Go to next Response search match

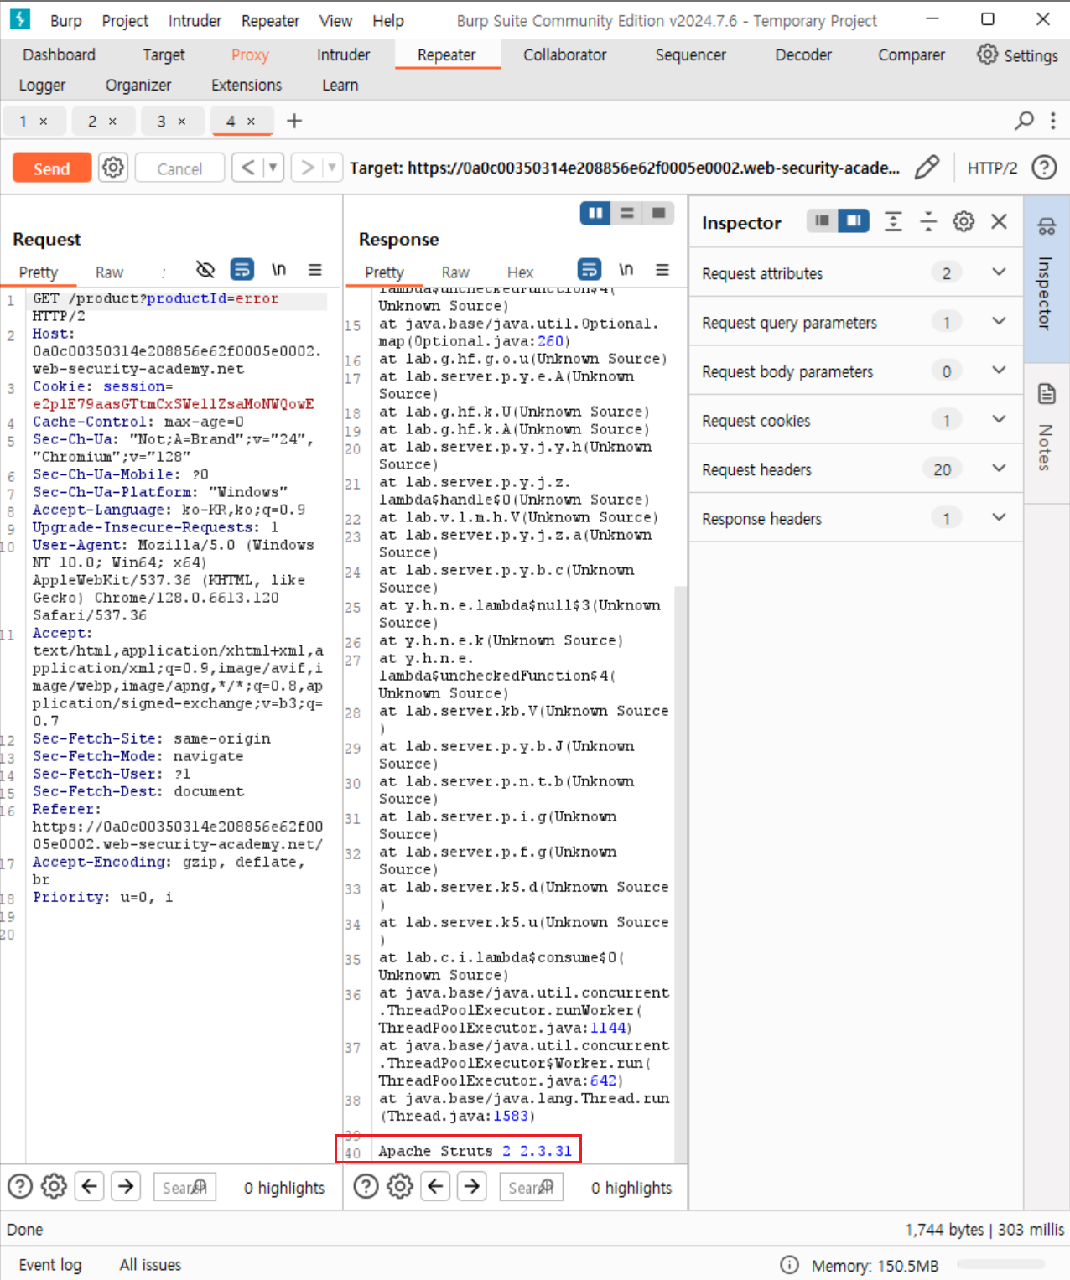pyautogui.click(x=472, y=1186)
